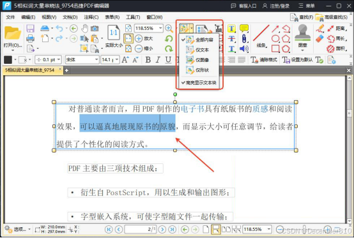This screenshot has height=238, width=354.
Task: Open the 0.1 pt line width dropdown
Action: pos(59,60)
